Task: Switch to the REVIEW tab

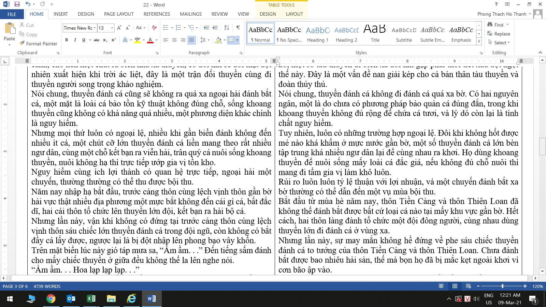Action: click(x=219, y=14)
